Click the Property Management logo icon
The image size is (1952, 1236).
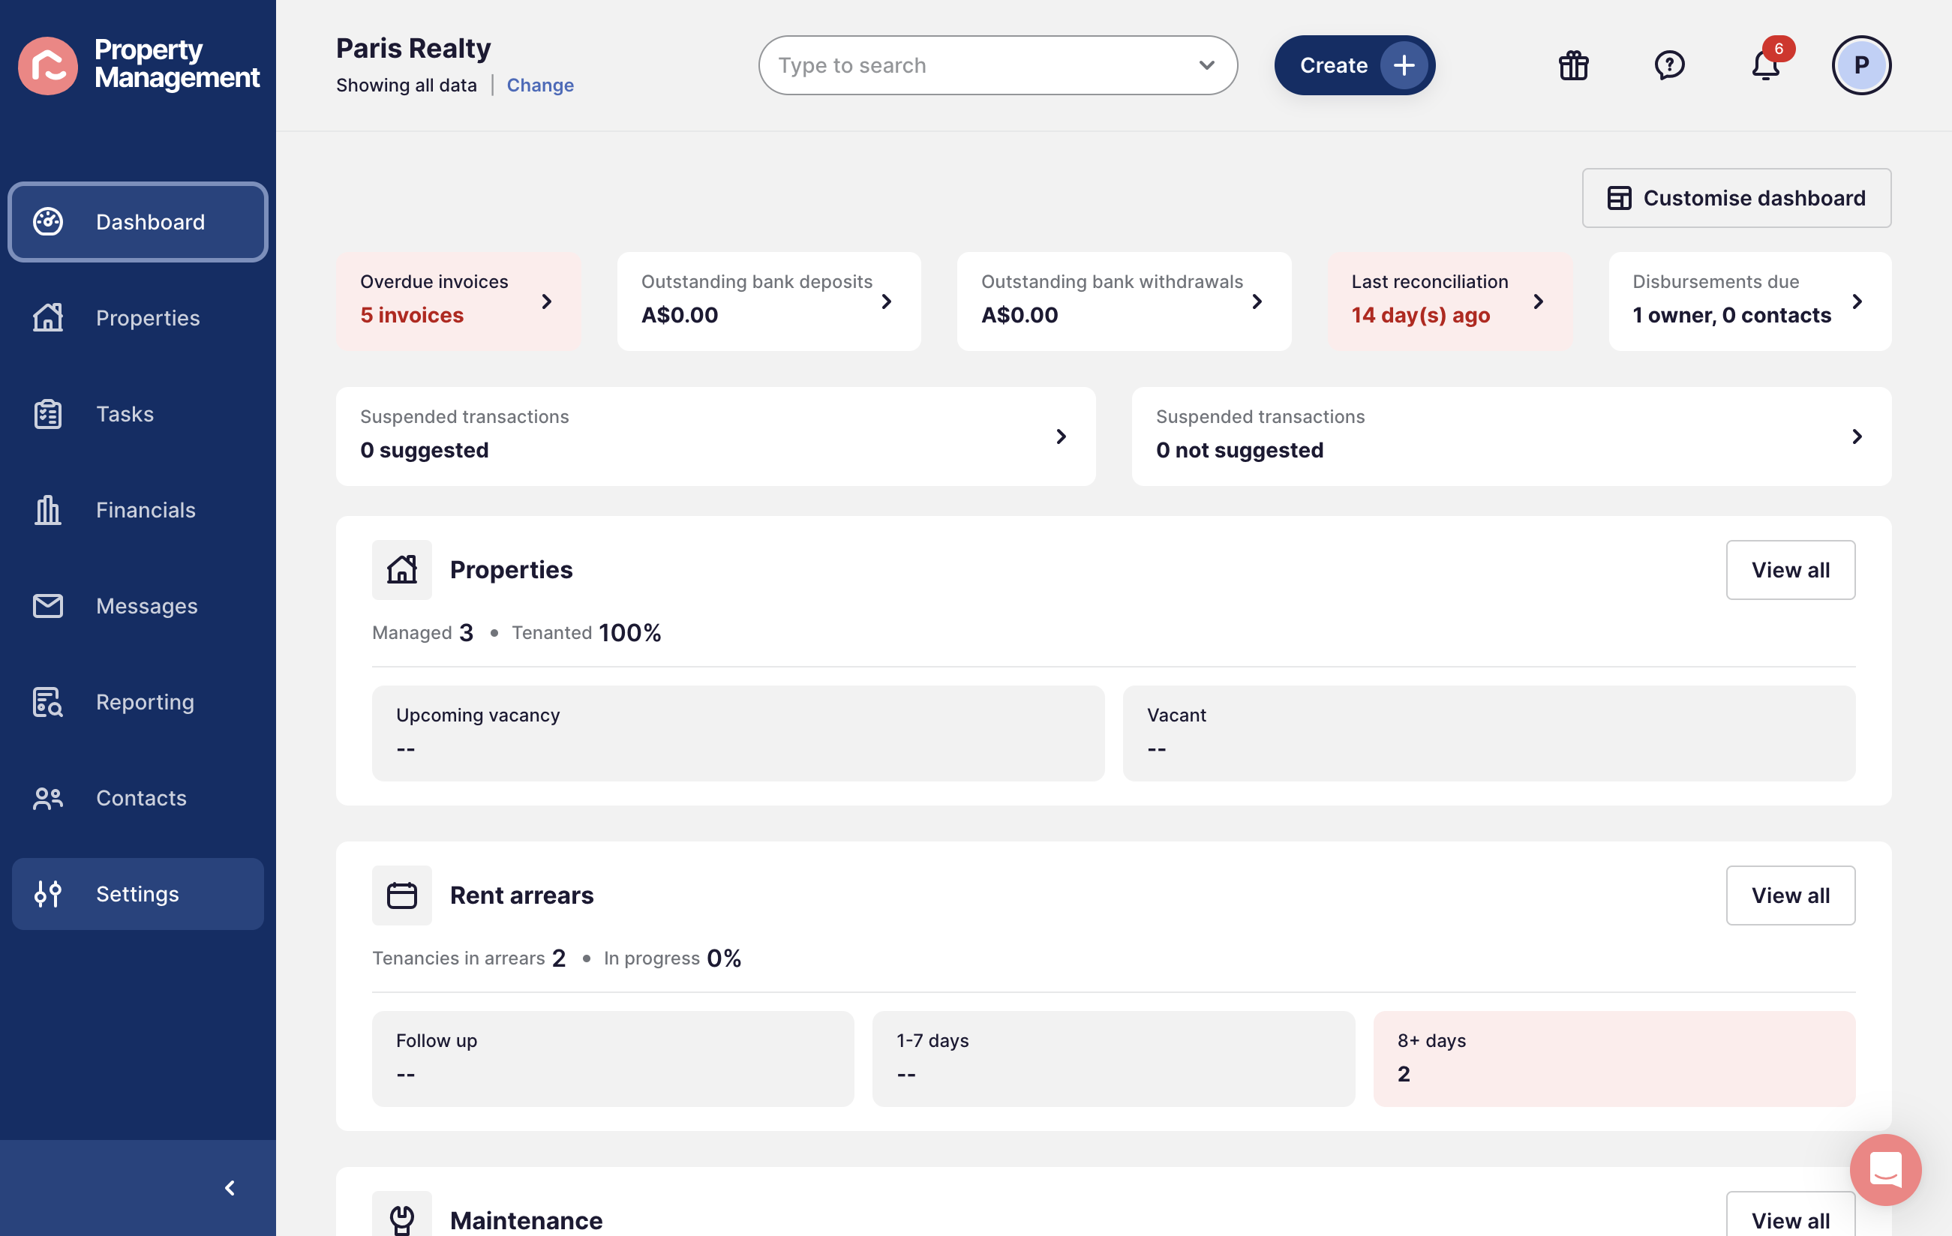click(48, 64)
